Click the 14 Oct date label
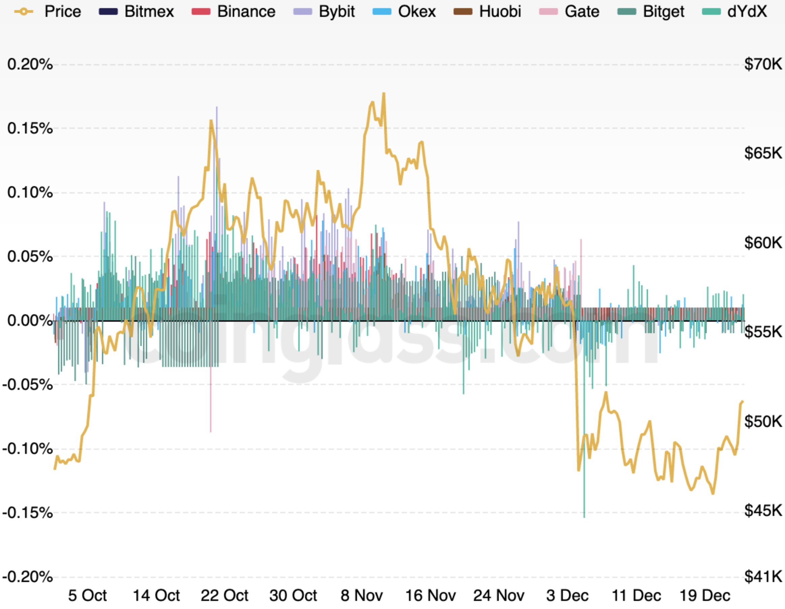Screen dimensions: 785x609 click(156, 596)
